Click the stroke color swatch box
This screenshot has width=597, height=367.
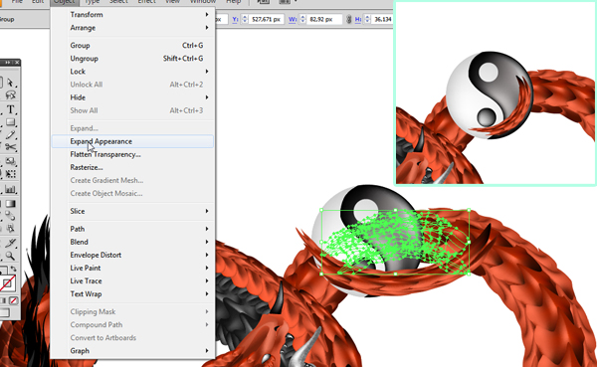pos(7,283)
